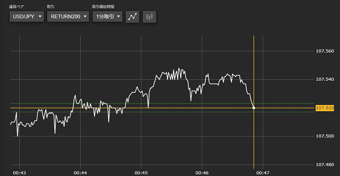
Task: Click the 00:44 time axis label
Action: point(80,173)
